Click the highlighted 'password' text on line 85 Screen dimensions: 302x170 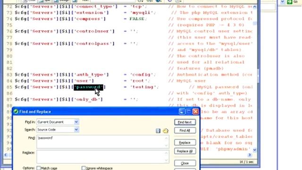click(88, 87)
